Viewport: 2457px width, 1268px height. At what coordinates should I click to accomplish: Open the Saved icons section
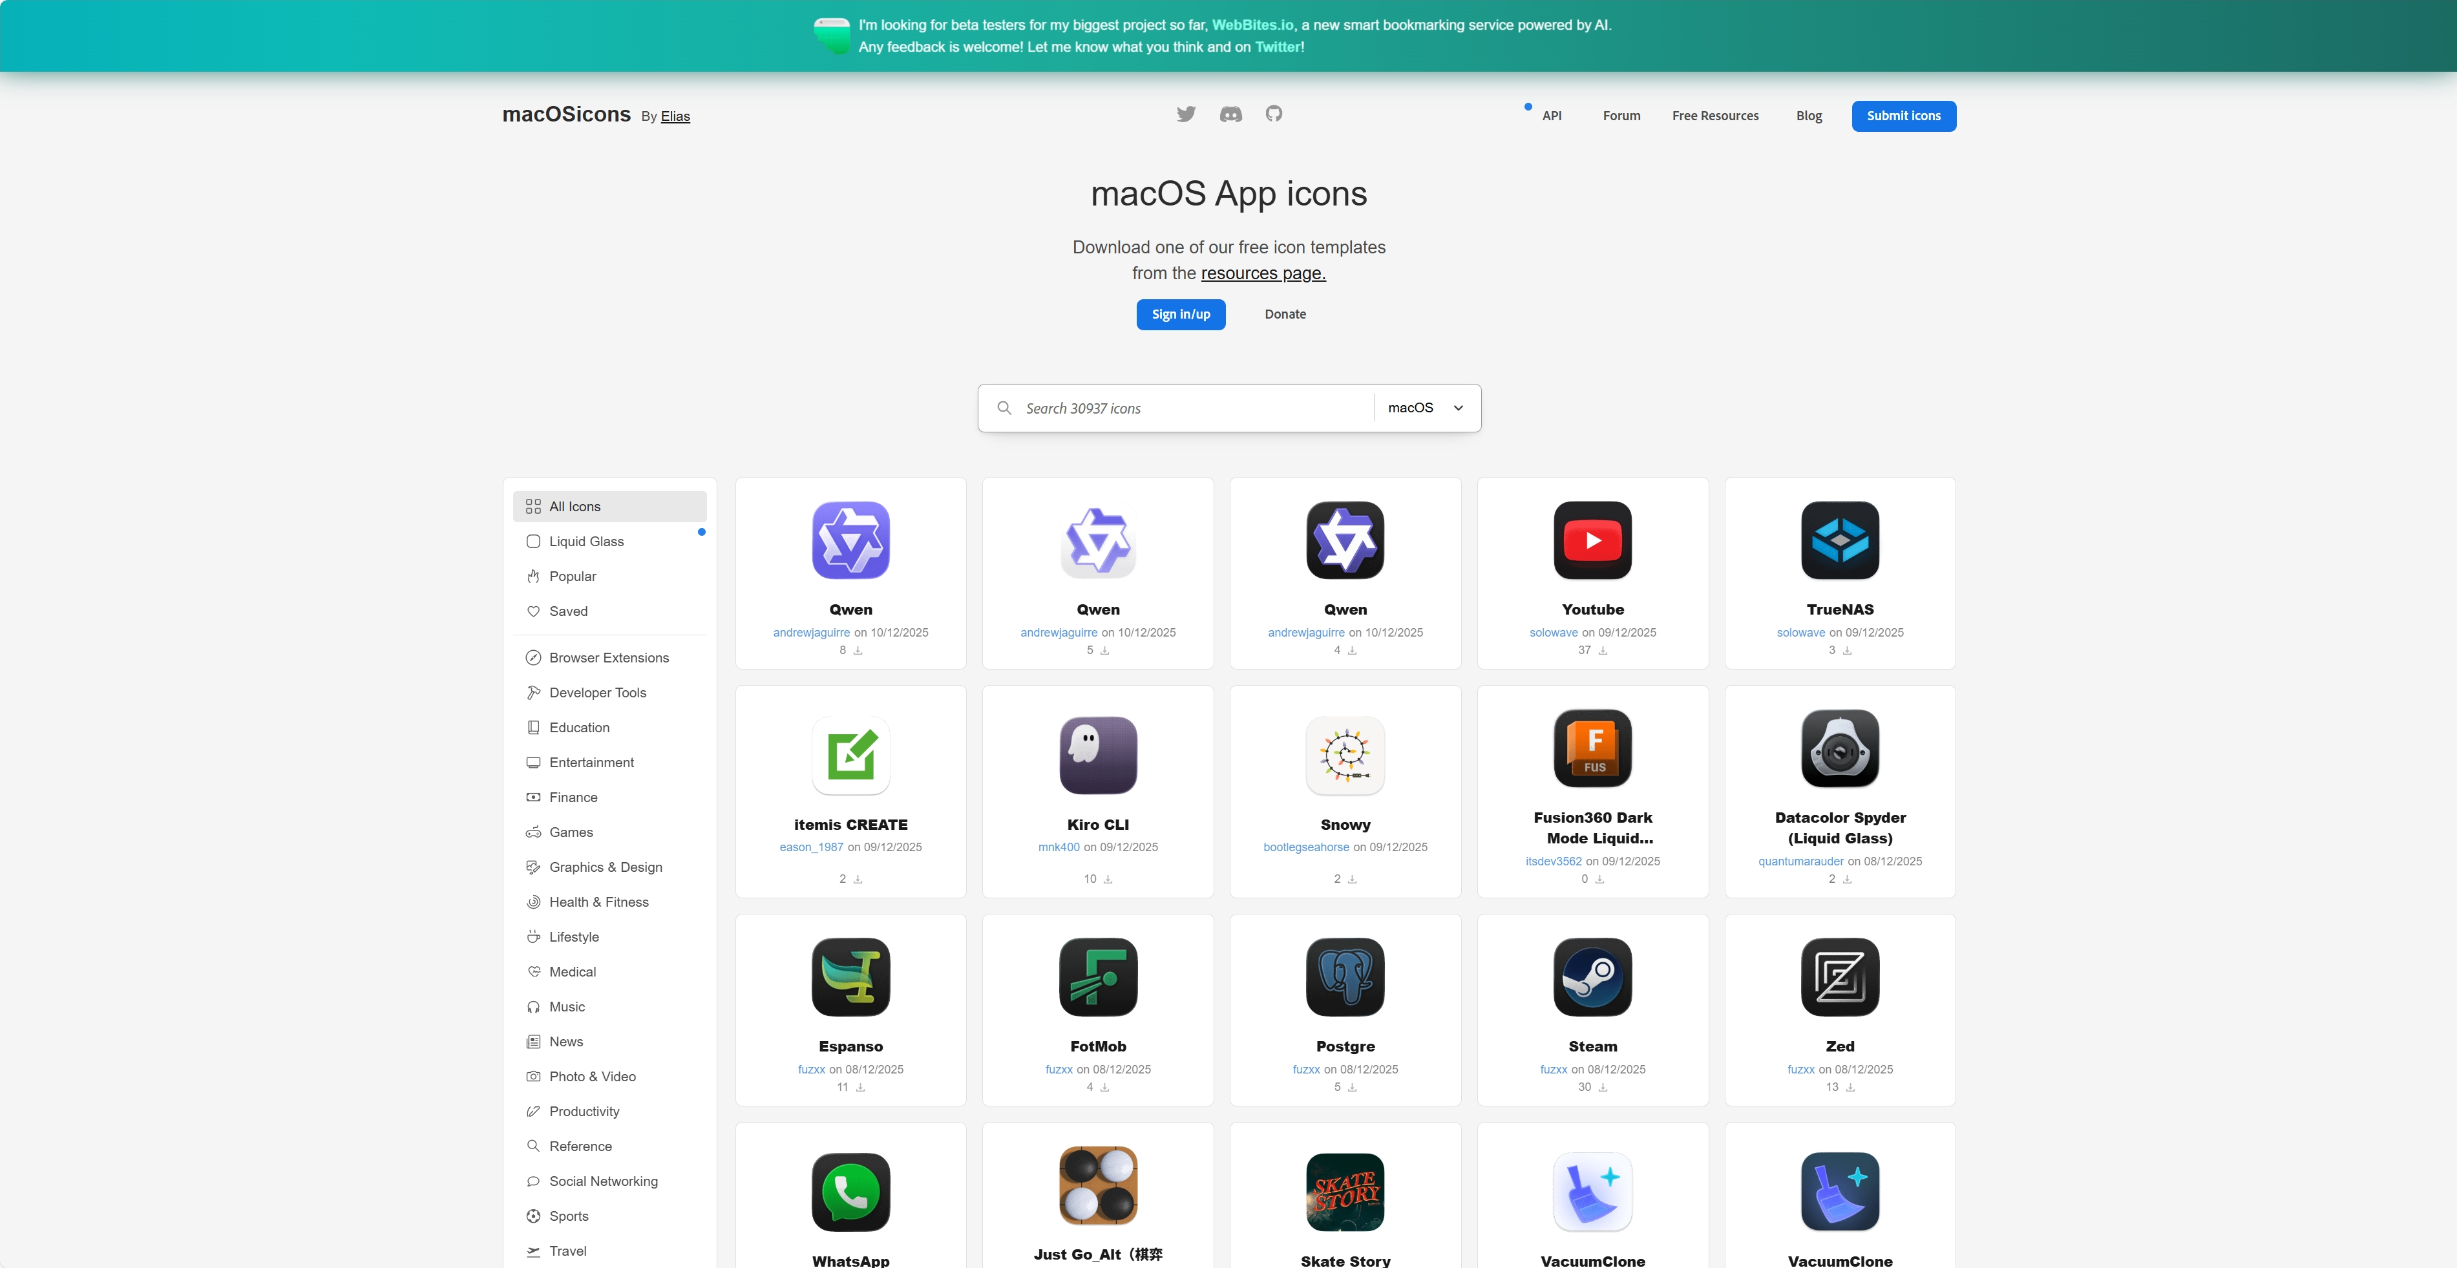[x=569, y=611]
